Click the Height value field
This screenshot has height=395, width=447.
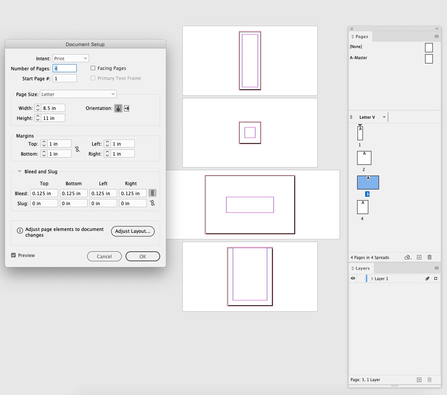click(53, 118)
